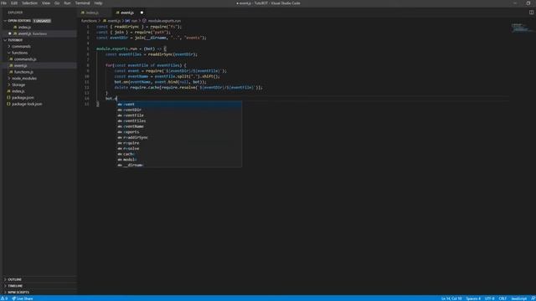Screen dimensions: 536x301
Task: Click the CRLF line ending indicator
Action: (502, 298)
